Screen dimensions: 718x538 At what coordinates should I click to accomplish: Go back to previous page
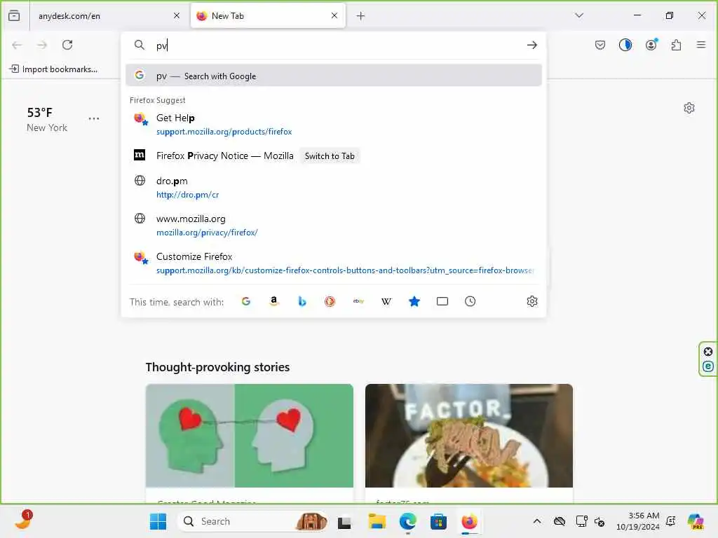[x=17, y=45]
